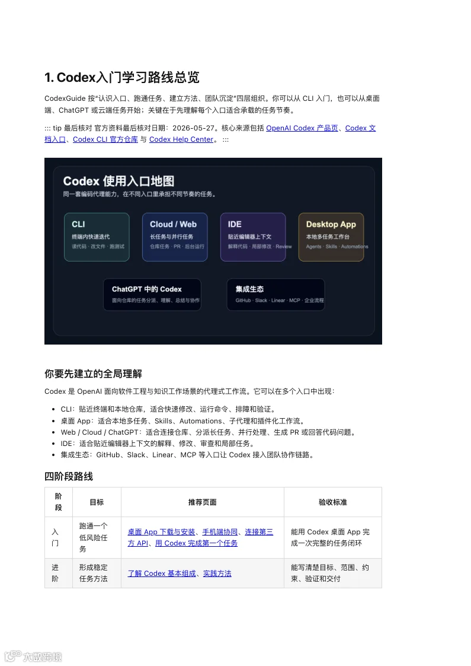Open the 实践方法 link
Viewport: 471px width, 666px height.
pyautogui.click(x=217, y=573)
